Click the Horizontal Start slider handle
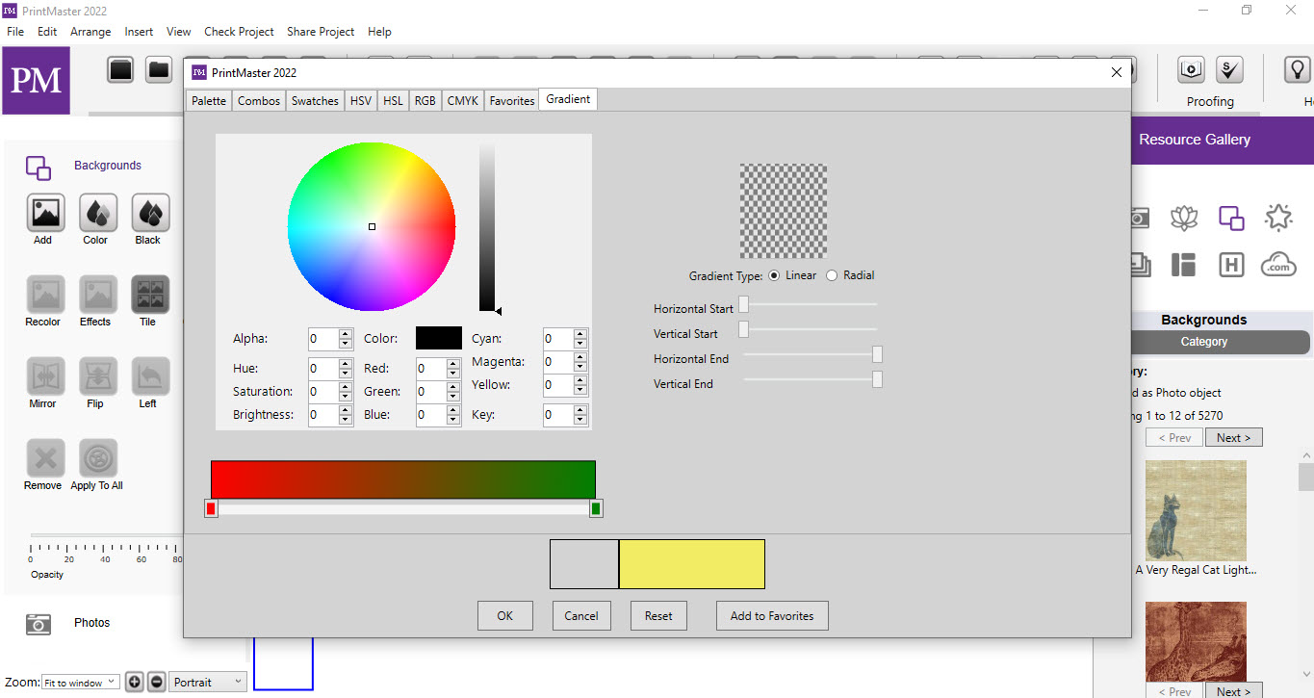The width and height of the screenshot is (1314, 698). click(x=743, y=305)
